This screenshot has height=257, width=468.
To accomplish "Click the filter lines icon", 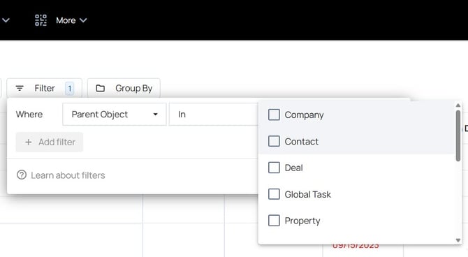I will tap(20, 89).
